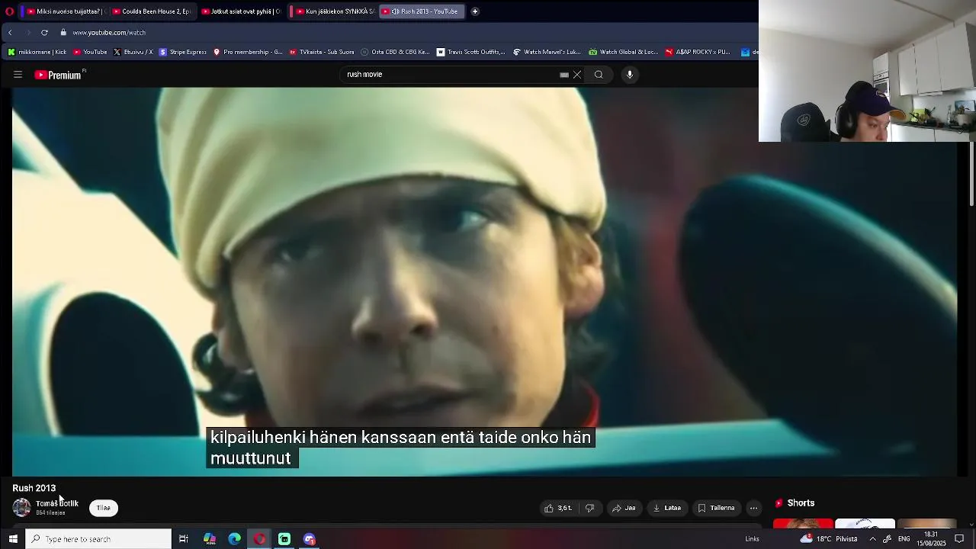
Task: Open 'A$AP ROCKY x PU...' bookmark
Action: 698,52
